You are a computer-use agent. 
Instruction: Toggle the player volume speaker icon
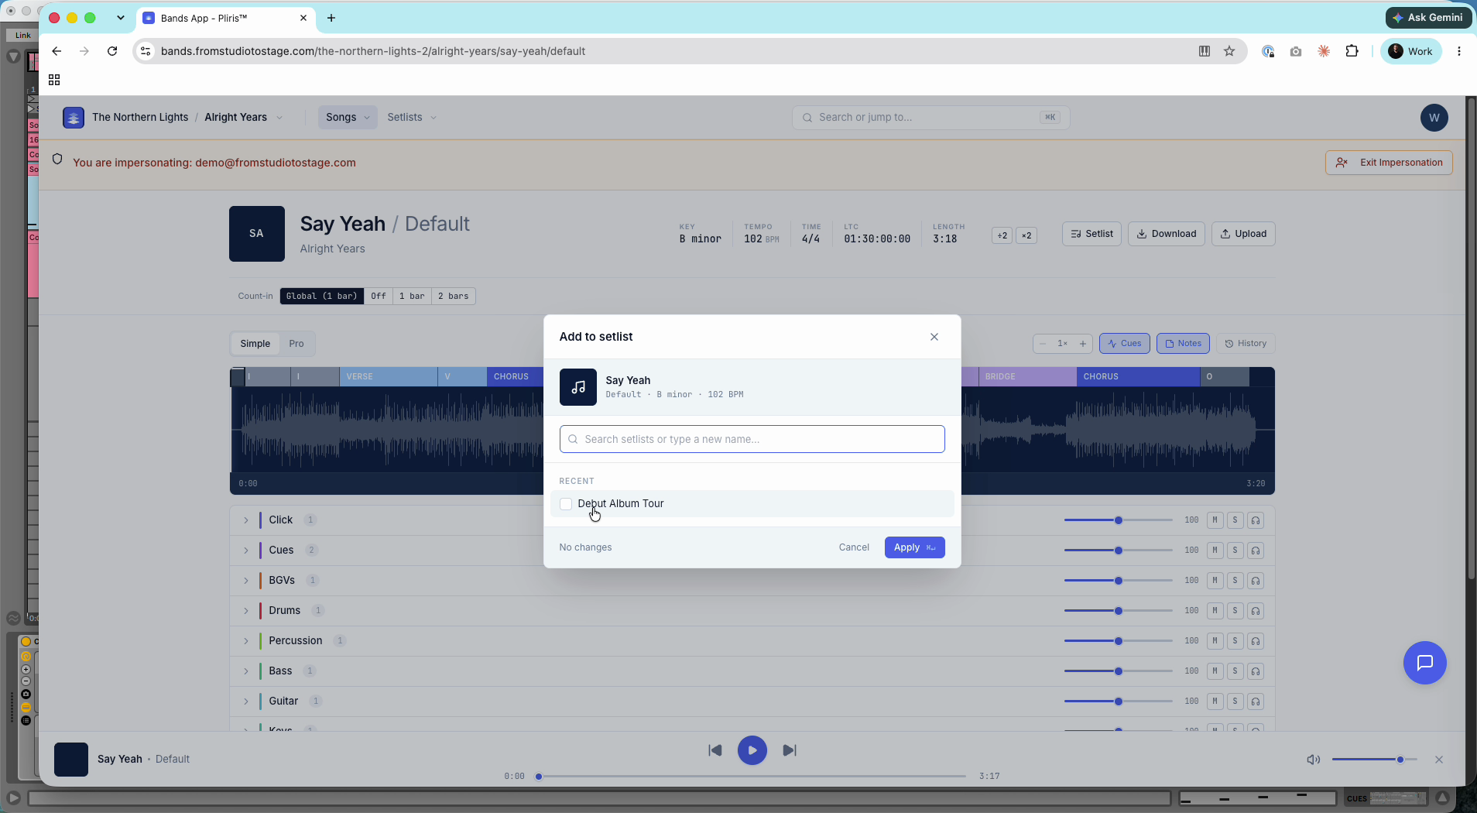(1313, 760)
